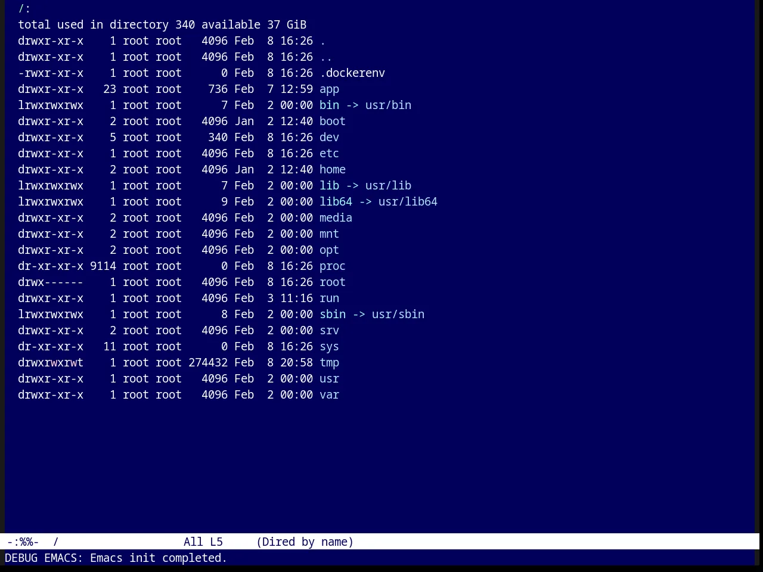This screenshot has width=763, height=572.
Task: Click the usr/sbin symlink target
Action: [398, 315]
